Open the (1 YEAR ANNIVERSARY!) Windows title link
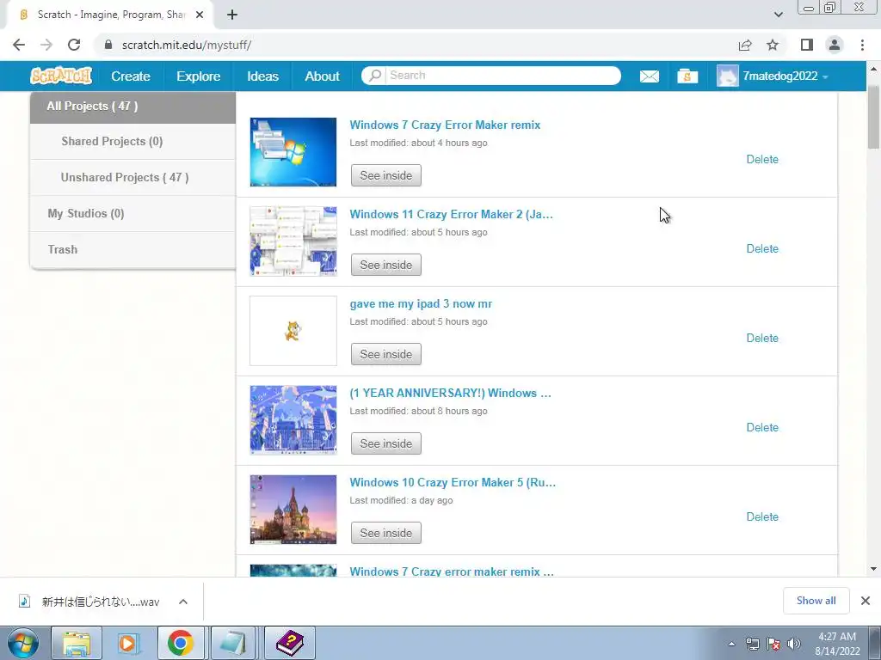 (x=451, y=393)
